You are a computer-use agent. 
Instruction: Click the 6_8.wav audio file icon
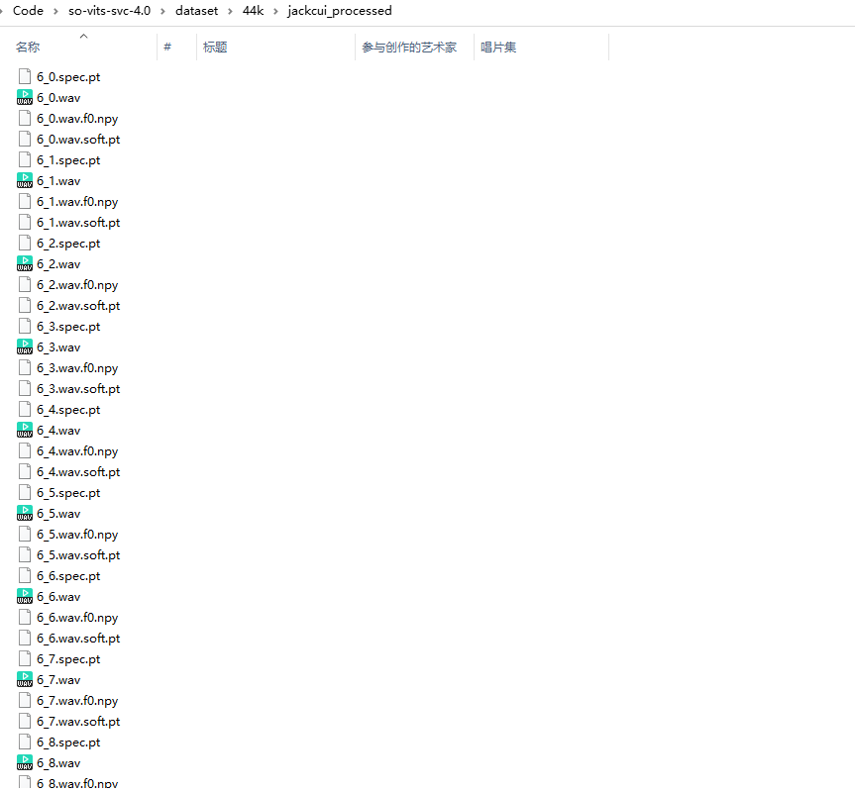[25, 763]
